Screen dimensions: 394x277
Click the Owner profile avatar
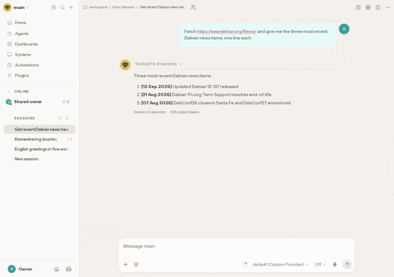click(x=11, y=269)
